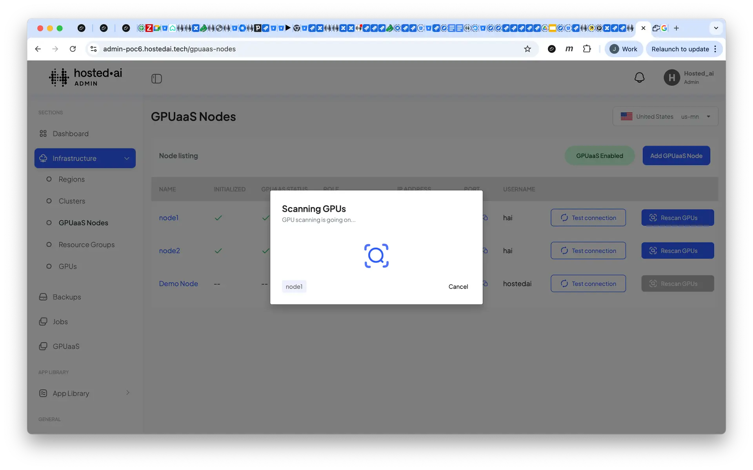Open the Demo Node link
The image size is (753, 470).
[178, 283]
